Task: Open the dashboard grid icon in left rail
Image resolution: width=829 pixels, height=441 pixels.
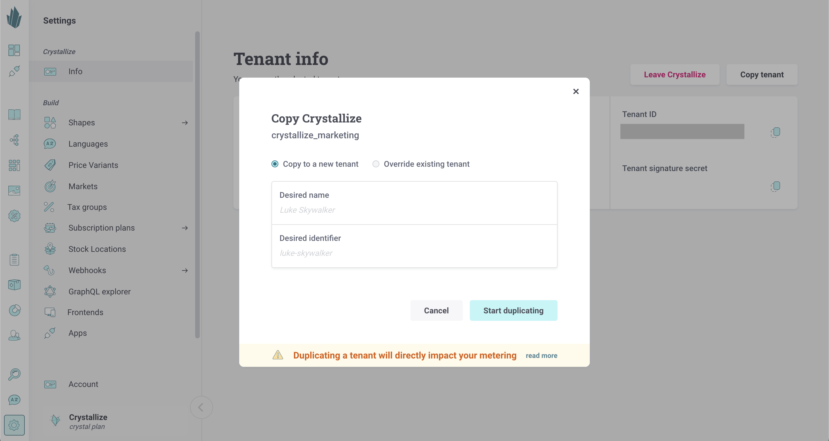Action: 14,50
